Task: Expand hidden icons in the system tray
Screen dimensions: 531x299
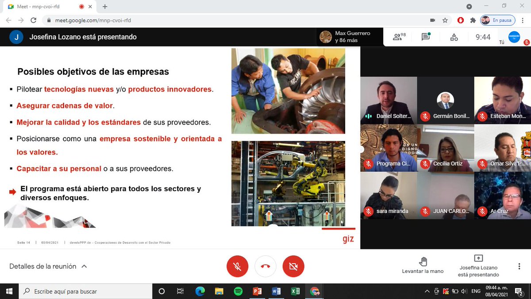Action: pyautogui.click(x=427, y=291)
